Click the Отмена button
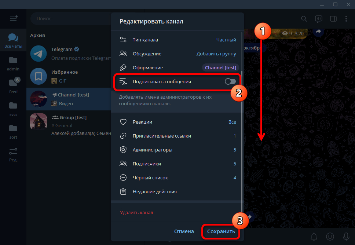 pos(184,231)
